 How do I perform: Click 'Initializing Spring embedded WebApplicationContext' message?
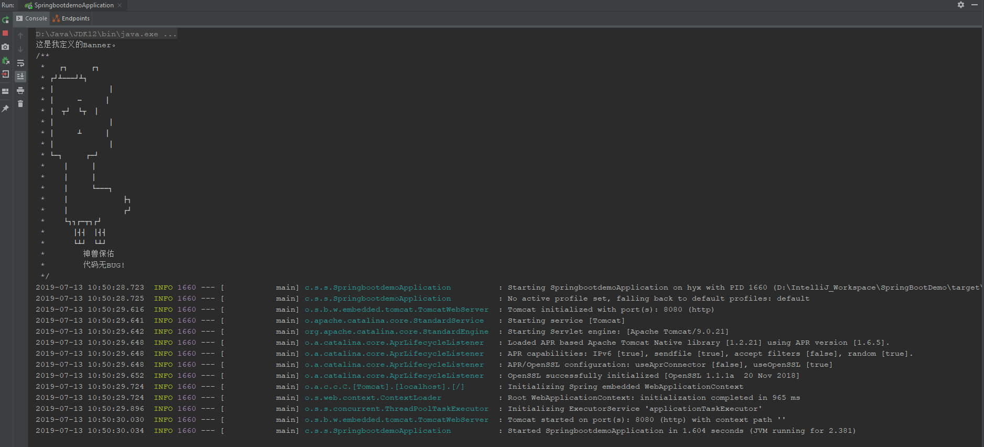pyautogui.click(x=625, y=387)
